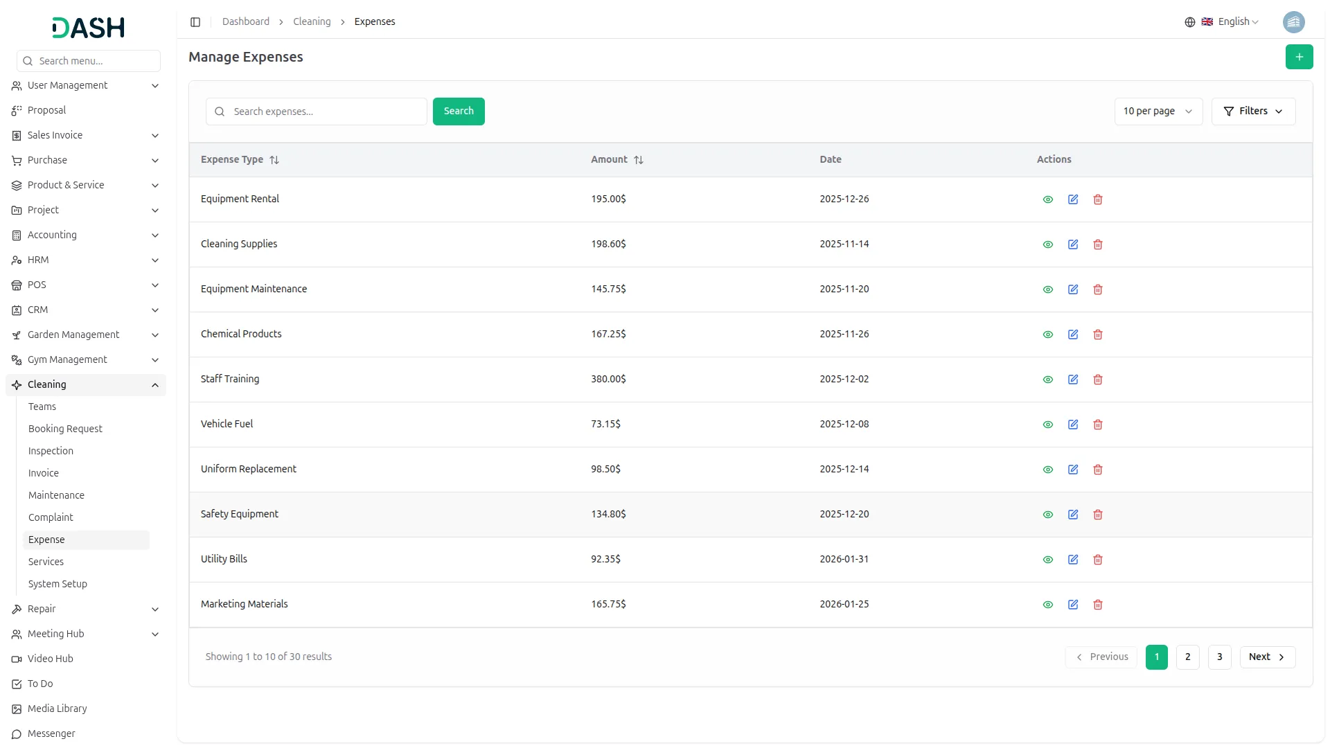Open the 10 per page dropdown
Screen dimensions: 1330x748
click(x=1158, y=112)
